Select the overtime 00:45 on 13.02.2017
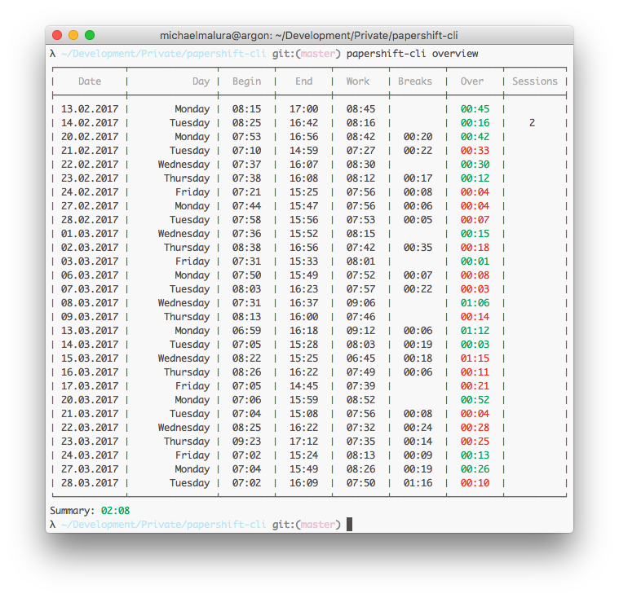The image size is (619, 598). tap(475, 109)
